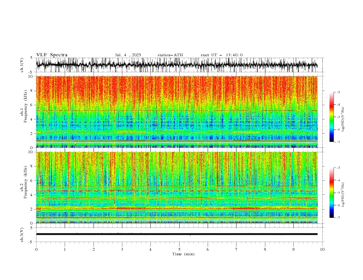Image resolution: width=363 pixels, height=280 pixels.
Task: Click time axis tick '5'
Action: point(179,249)
